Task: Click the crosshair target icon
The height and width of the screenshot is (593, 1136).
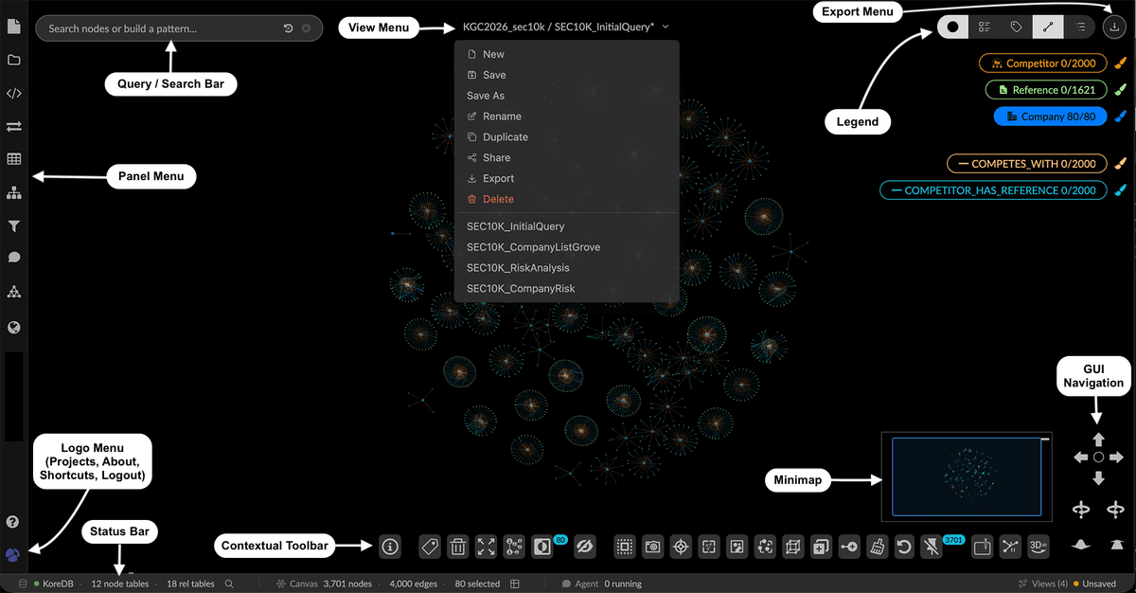Action: [x=681, y=547]
